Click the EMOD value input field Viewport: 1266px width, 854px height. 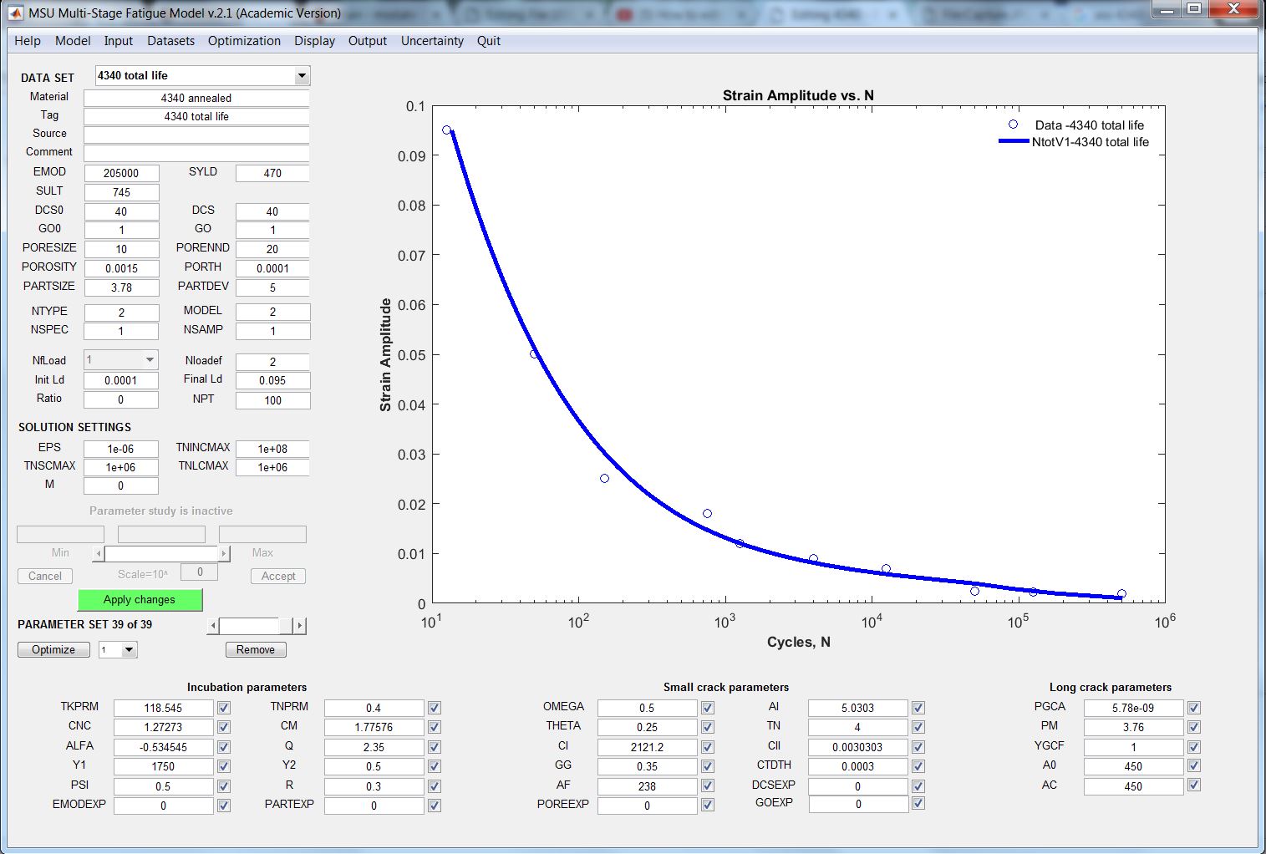tap(121, 173)
